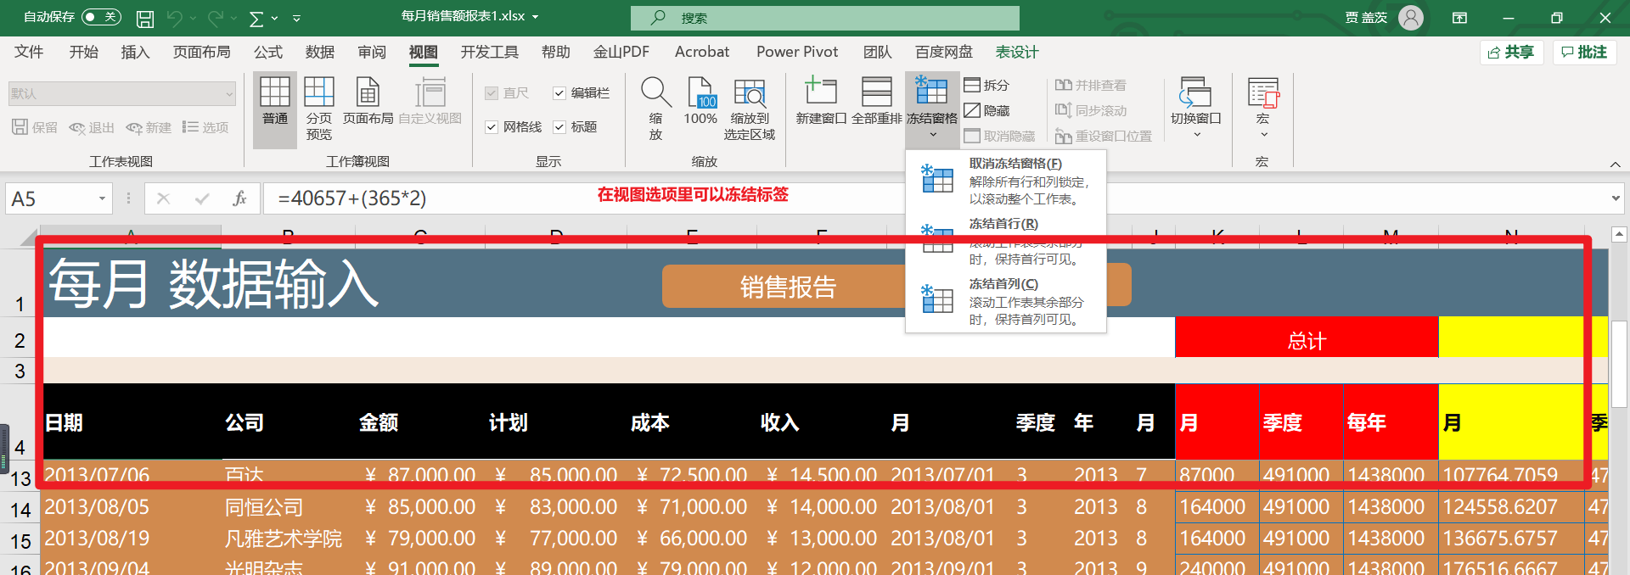
Task: Expand the formula bar chevron
Action: 1615,198
